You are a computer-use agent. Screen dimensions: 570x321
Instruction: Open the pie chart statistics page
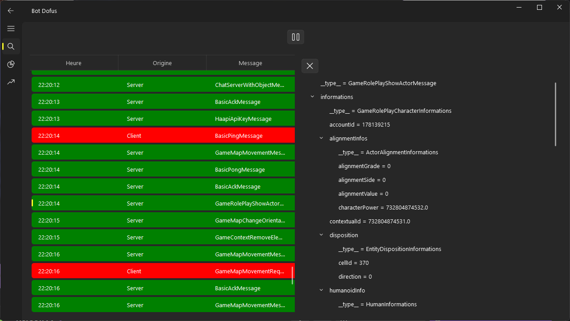coord(11,64)
